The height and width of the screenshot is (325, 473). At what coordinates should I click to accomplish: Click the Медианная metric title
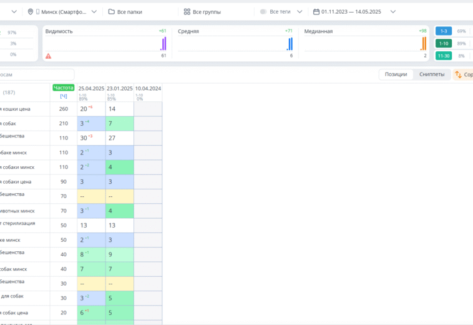318,31
